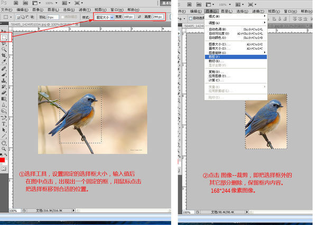Viewport: 317px width, 225px height.
Task: Choose Intersect with Selection mode
Action: (32, 17)
